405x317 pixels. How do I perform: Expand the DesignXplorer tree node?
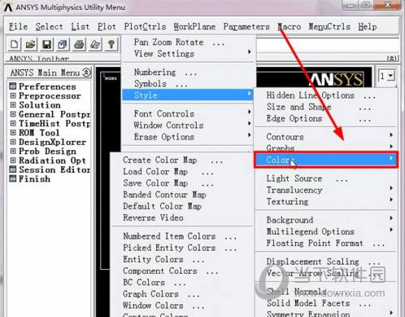(13, 142)
